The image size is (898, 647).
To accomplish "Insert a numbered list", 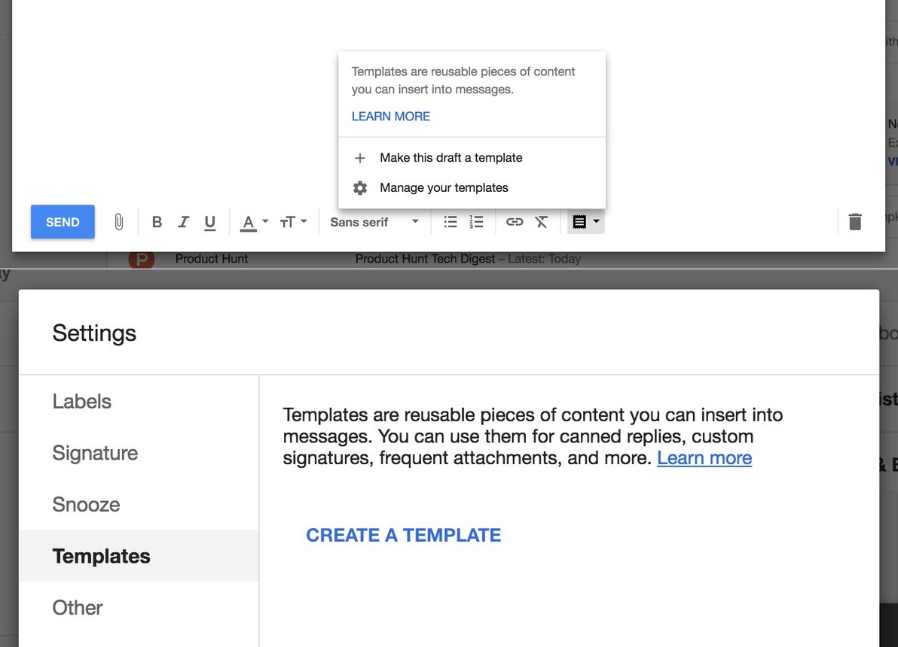I will [x=476, y=222].
